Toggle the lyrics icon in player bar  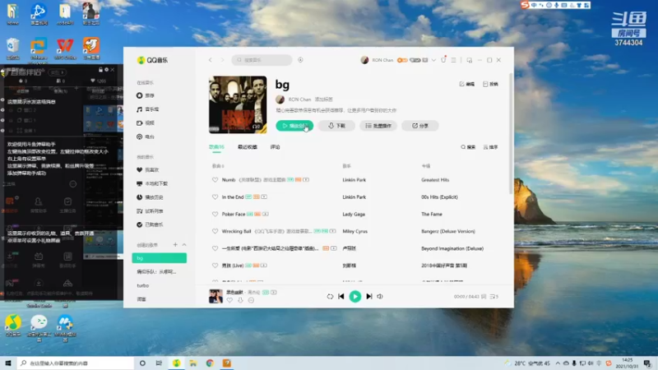pyautogui.click(x=484, y=297)
